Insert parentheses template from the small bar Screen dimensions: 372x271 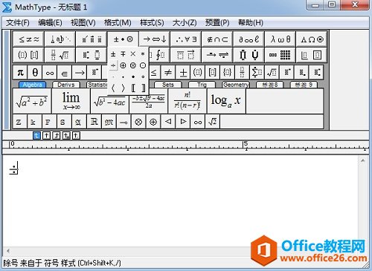pyautogui.click(x=197, y=73)
